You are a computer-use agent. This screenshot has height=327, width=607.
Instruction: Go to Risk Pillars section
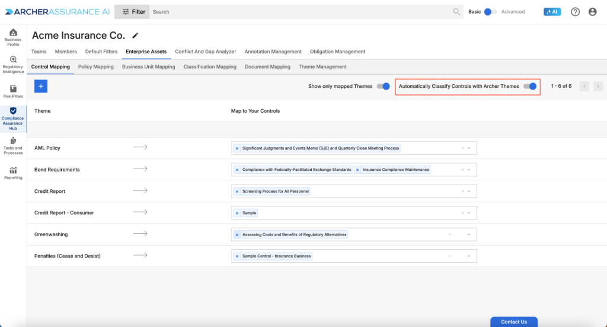(13, 91)
